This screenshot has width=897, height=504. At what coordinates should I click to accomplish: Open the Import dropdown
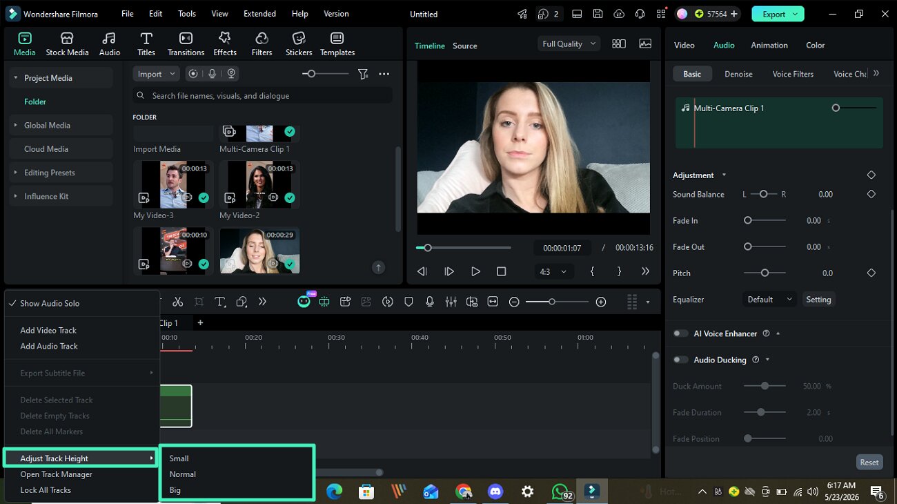point(155,74)
